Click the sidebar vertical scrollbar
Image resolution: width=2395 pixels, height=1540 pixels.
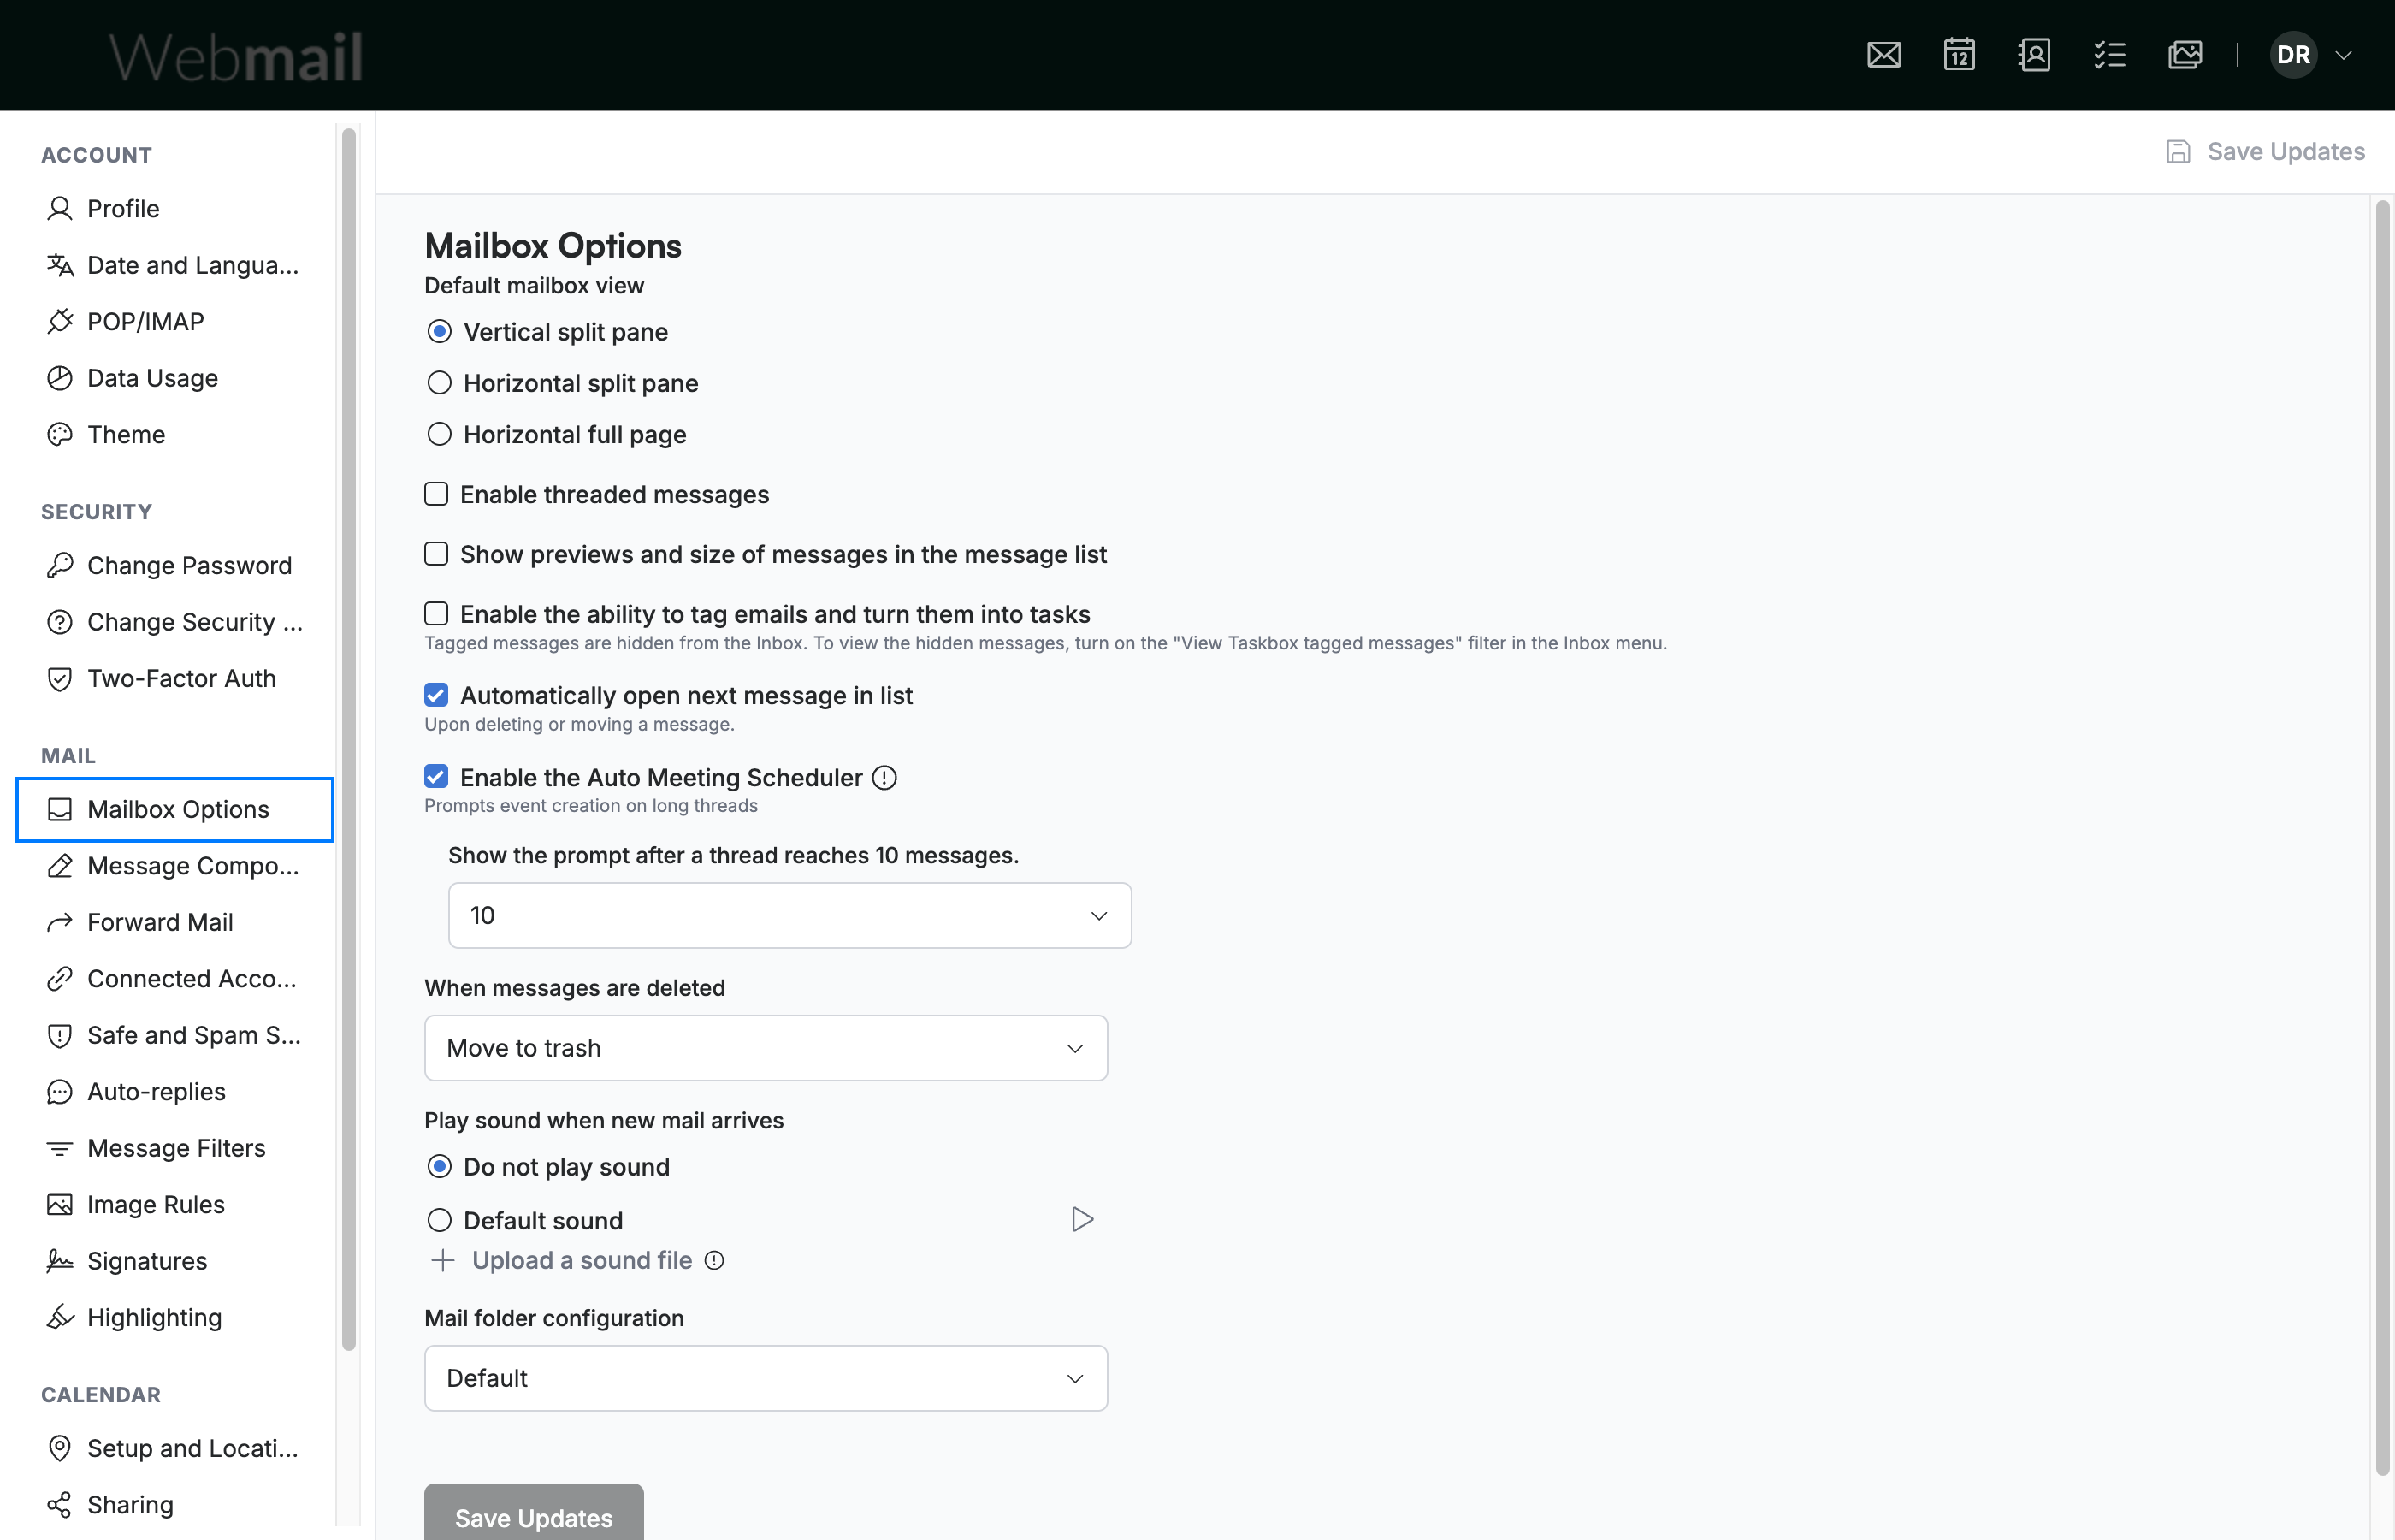pyautogui.click(x=349, y=740)
